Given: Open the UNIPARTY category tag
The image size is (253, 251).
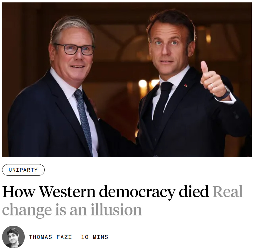Looking at the screenshot, I should click(23, 170).
